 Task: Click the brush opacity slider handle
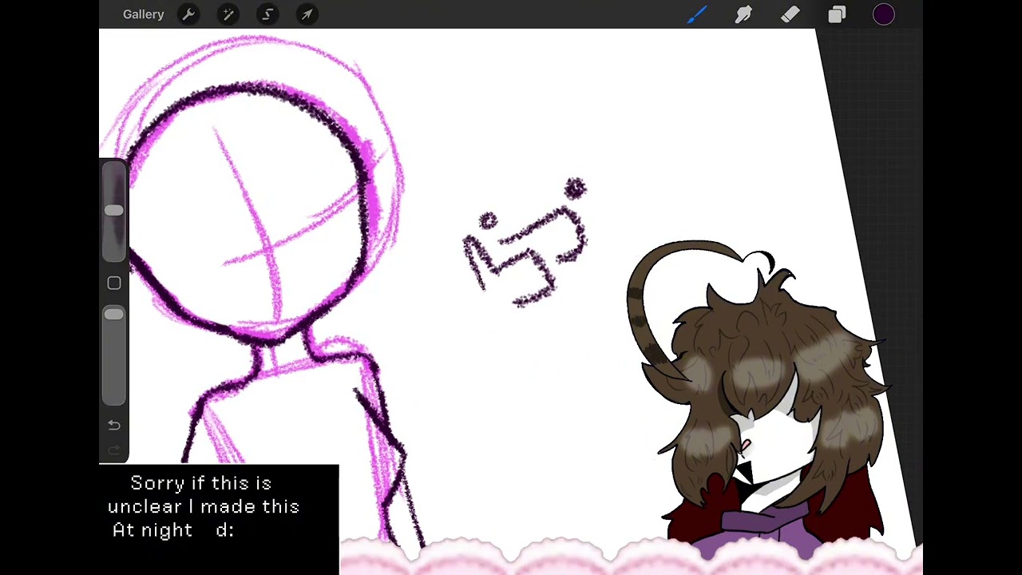[x=114, y=315]
